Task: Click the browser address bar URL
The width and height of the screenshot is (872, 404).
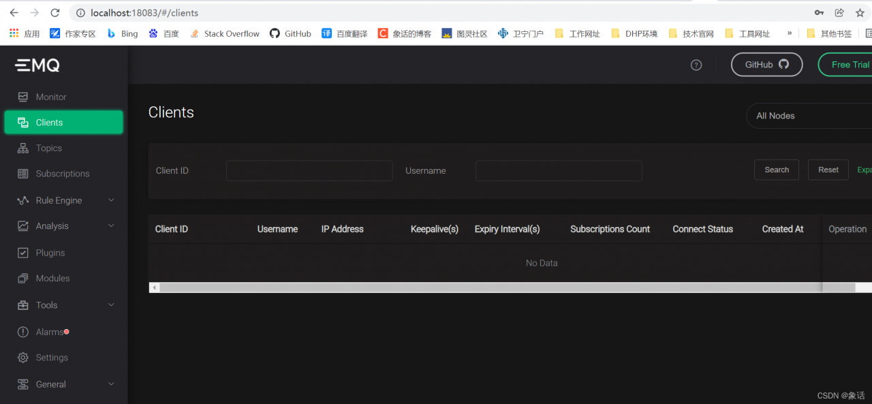Action: (144, 13)
